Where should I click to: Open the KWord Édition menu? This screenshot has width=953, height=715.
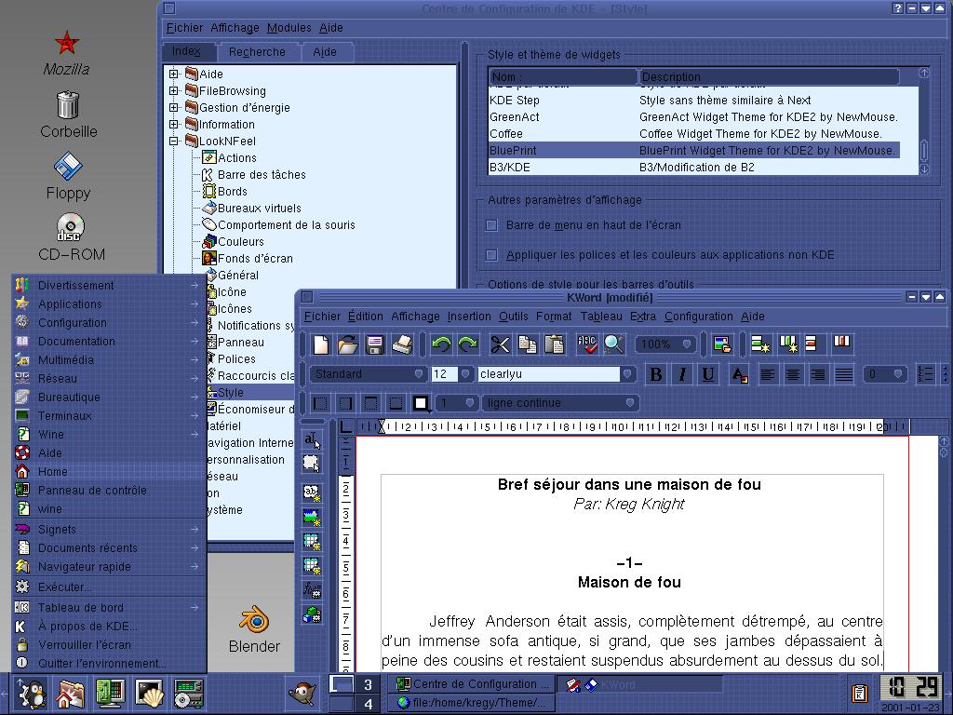coord(365,317)
